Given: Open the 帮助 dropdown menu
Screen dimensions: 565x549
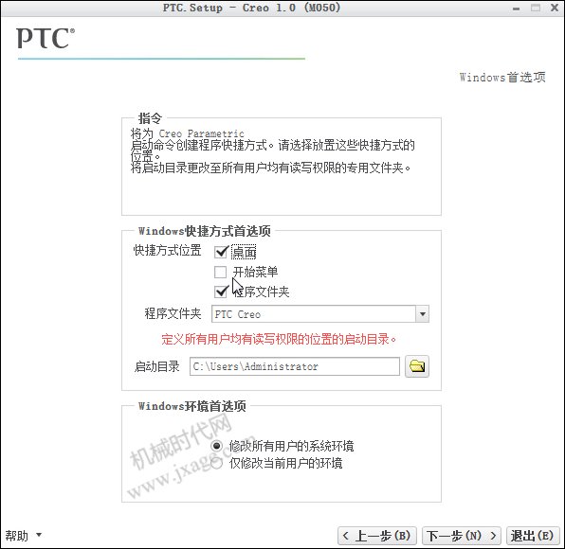Looking at the screenshot, I should (24, 536).
